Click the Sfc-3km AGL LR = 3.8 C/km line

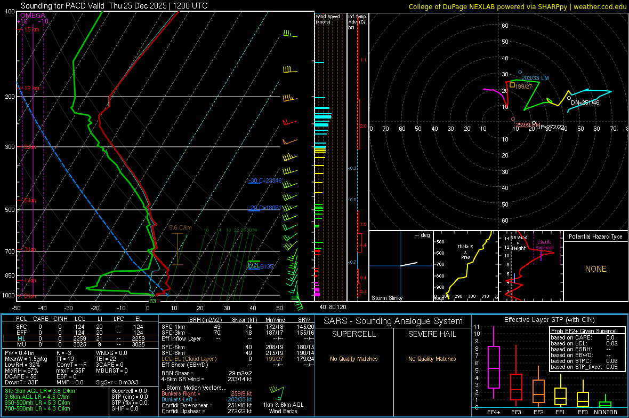40,391
